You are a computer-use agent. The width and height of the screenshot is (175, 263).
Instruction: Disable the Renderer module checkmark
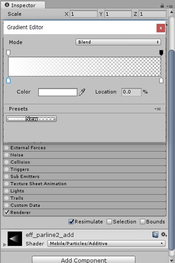pyautogui.click(x=7, y=212)
